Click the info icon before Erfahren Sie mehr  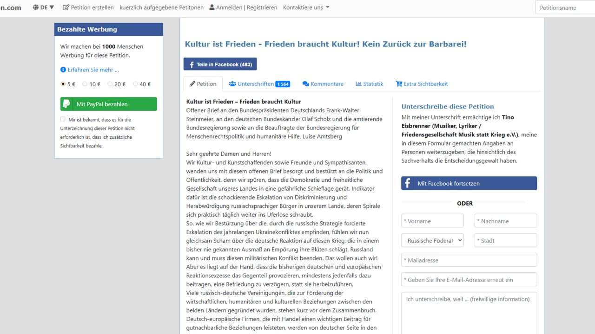[64, 70]
